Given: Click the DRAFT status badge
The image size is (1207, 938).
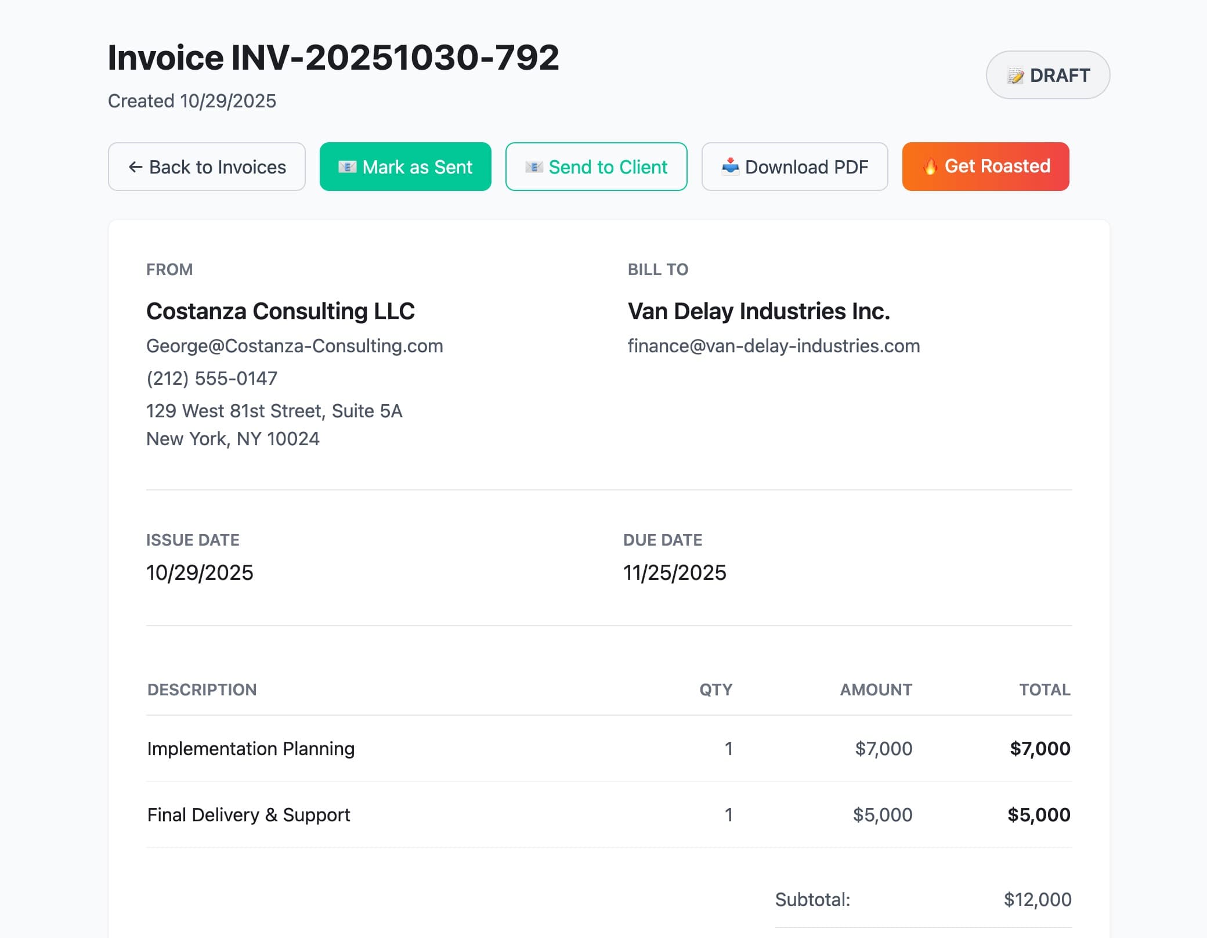Looking at the screenshot, I should click(x=1047, y=75).
